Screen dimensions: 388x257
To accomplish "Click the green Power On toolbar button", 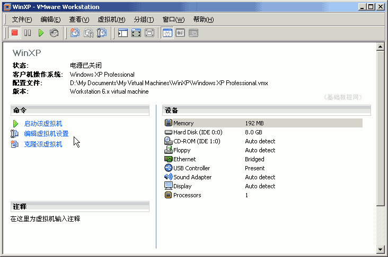I will click(41, 33).
